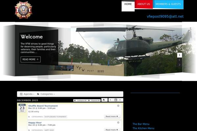Image resolution: width=197 pixels, height=131 pixels.
Task: Click the Welcome slide heading
Action: click(x=32, y=37)
